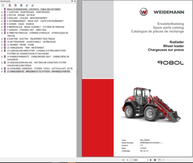
Task: Click the first pink bookmark toolbar icon
Action: (x=10, y=5)
